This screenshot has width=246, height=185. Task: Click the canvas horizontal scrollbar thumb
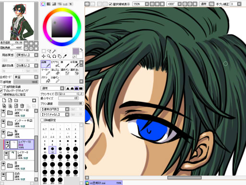click(x=184, y=178)
